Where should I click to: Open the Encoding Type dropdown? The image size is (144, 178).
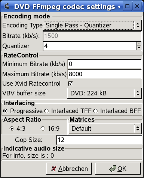[92, 26]
